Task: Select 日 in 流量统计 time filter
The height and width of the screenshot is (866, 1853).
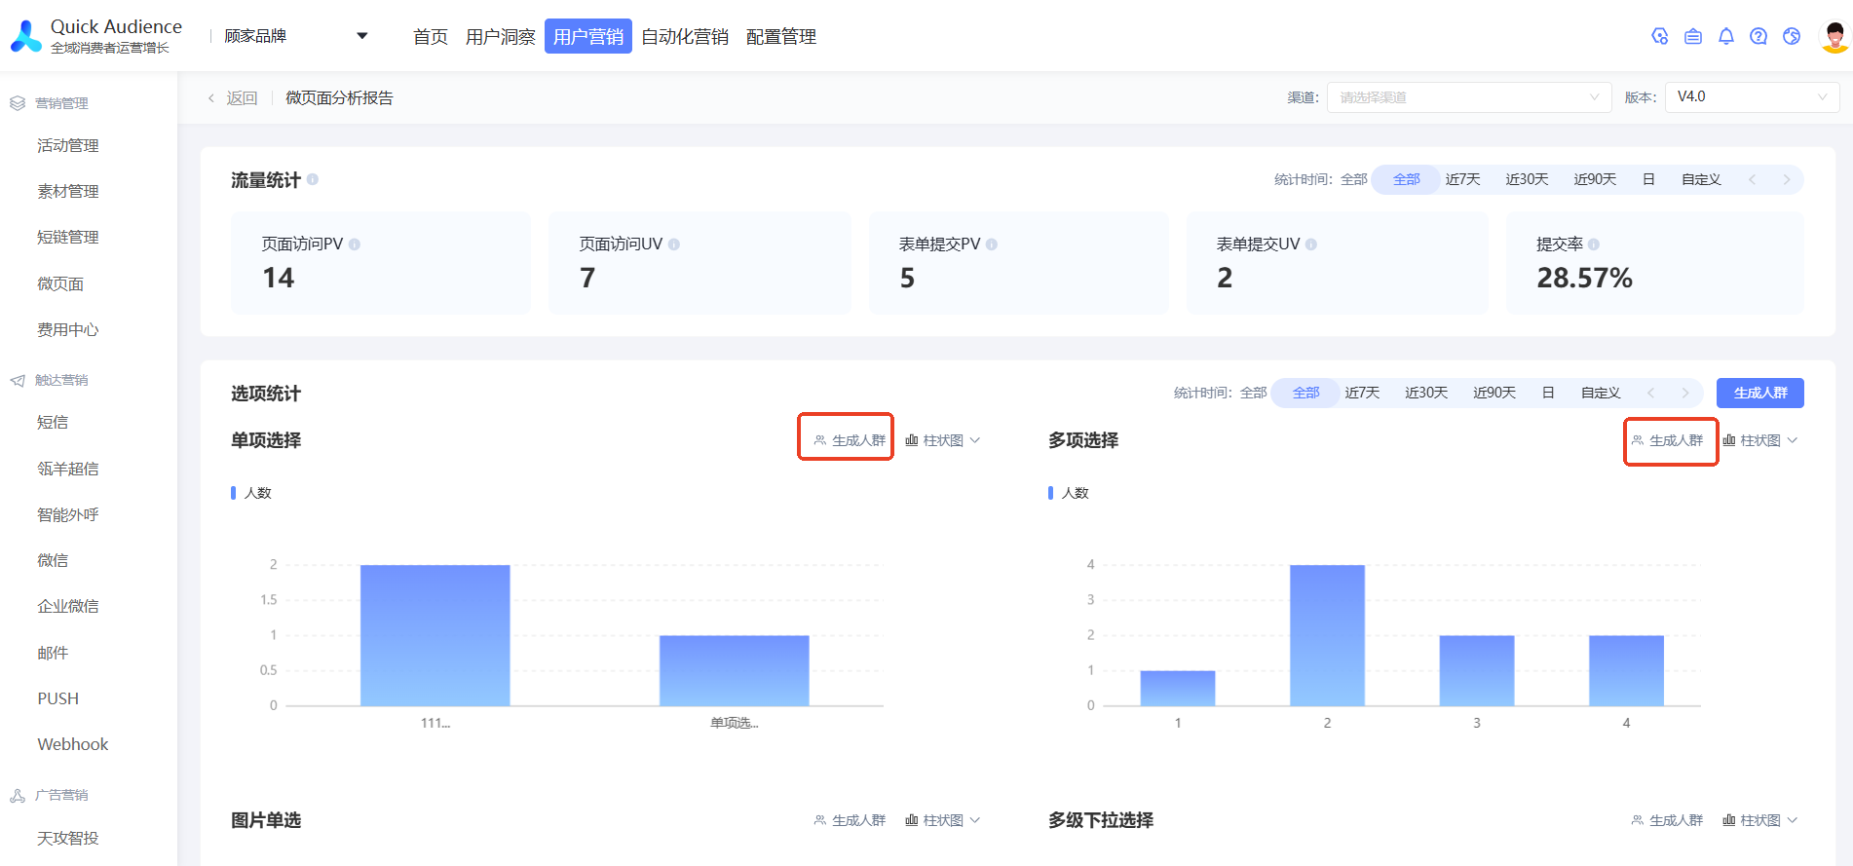Action: (1648, 179)
